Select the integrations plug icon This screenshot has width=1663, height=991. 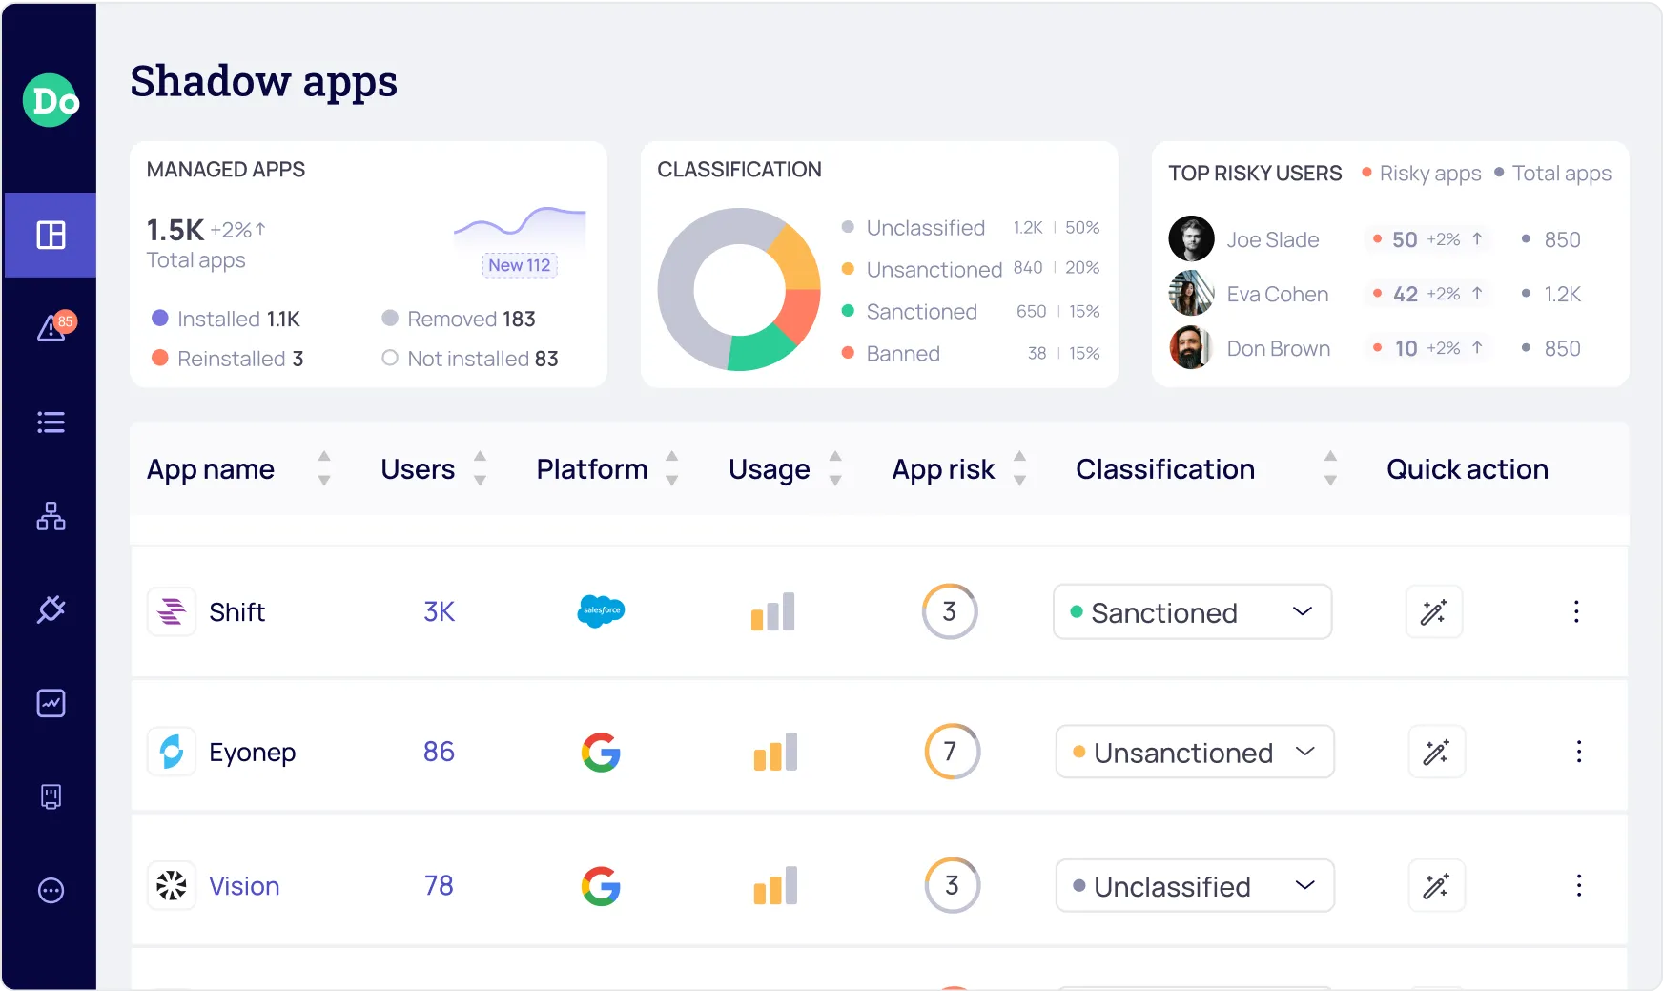click(50, 609)
